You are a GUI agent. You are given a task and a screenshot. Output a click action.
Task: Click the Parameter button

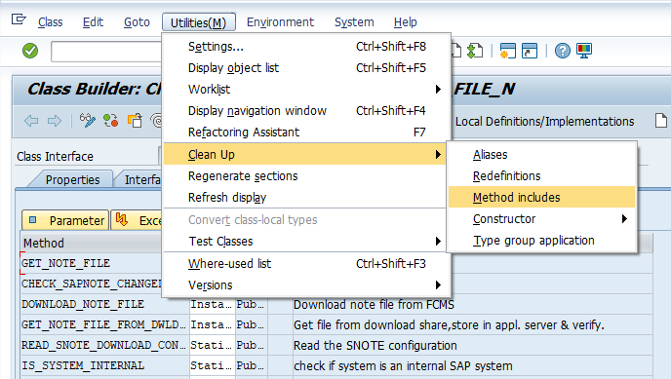pos(65,220)
